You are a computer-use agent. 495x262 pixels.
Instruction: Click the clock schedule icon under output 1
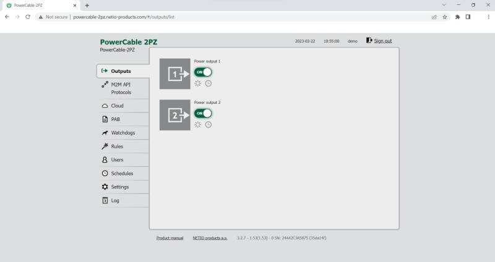point(209,83)
